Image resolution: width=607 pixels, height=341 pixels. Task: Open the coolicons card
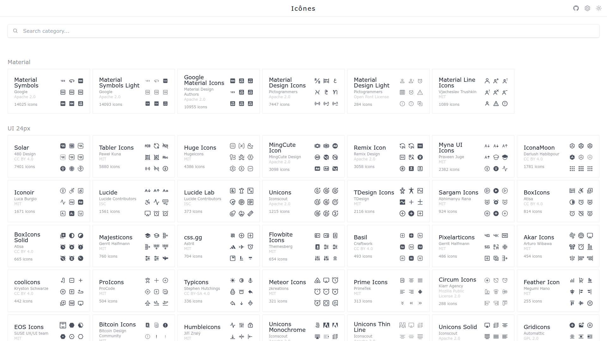tap(49, 291)
